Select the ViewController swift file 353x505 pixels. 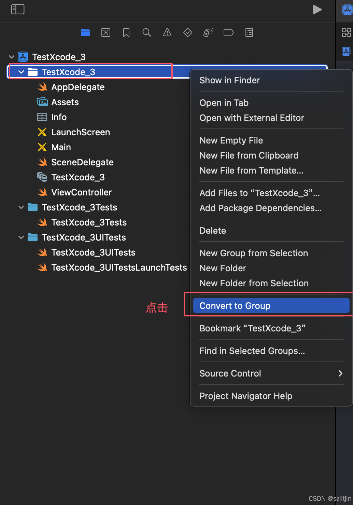point(82,192)
